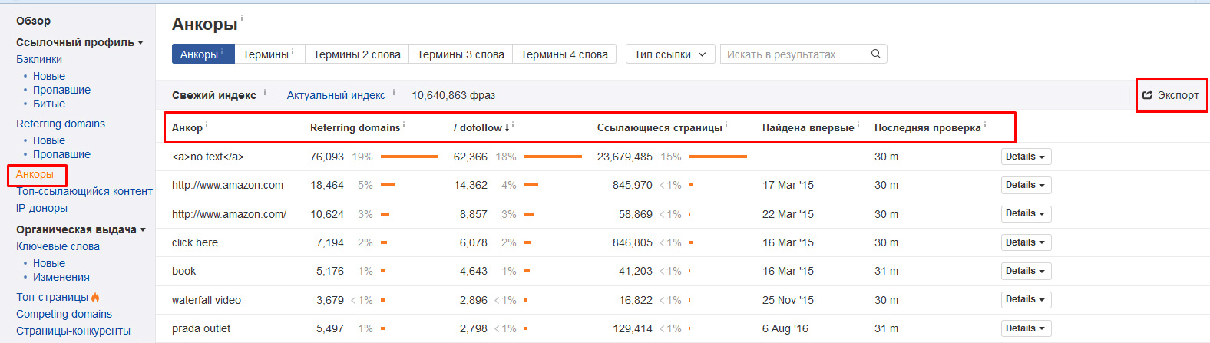The width and height of the screenshot is (1210, 343).
Task: Open Бэклинки in the sidebar
Action: tap(39, 59)
